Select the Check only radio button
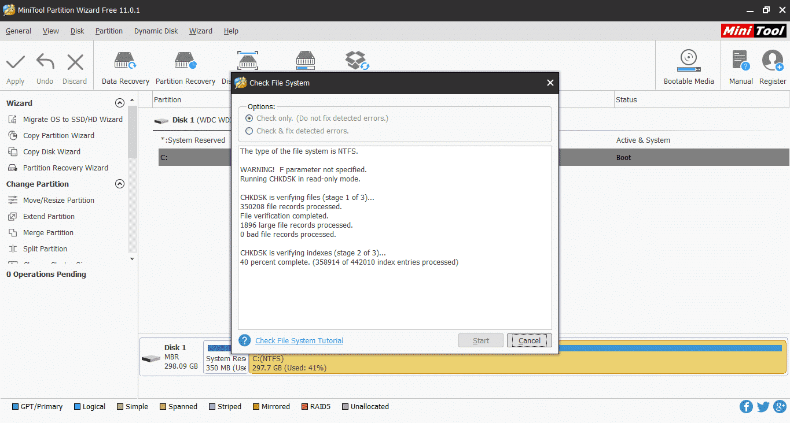 tap(249, 118)
